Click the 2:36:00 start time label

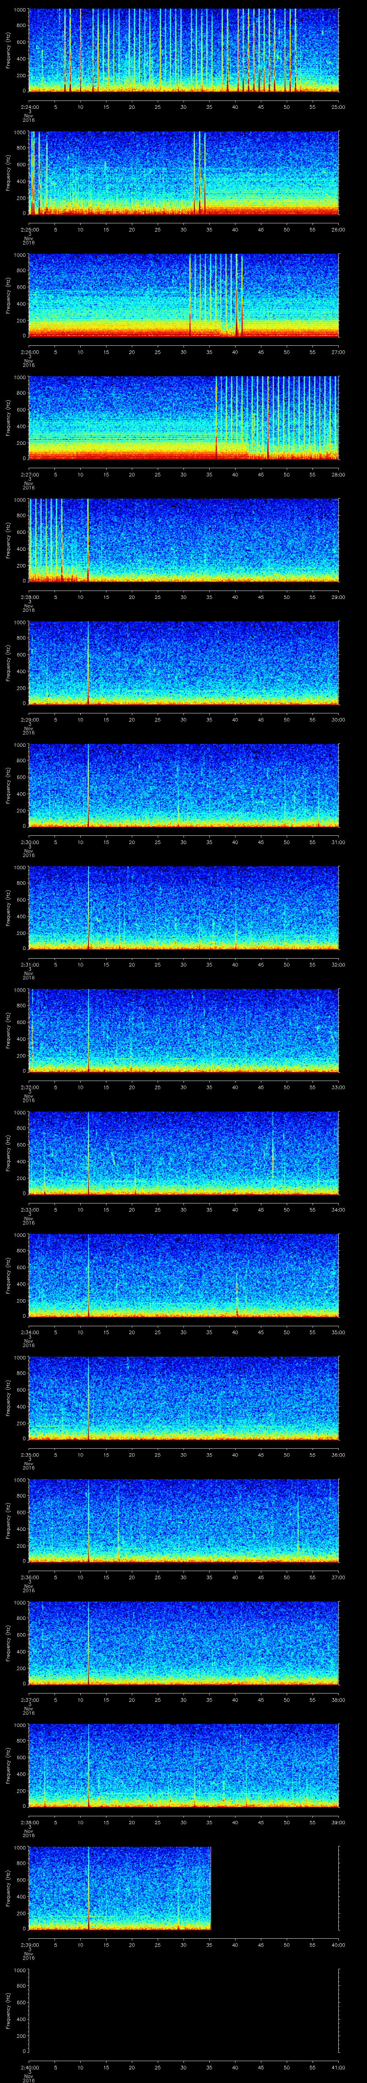(x=29, y=1577)
